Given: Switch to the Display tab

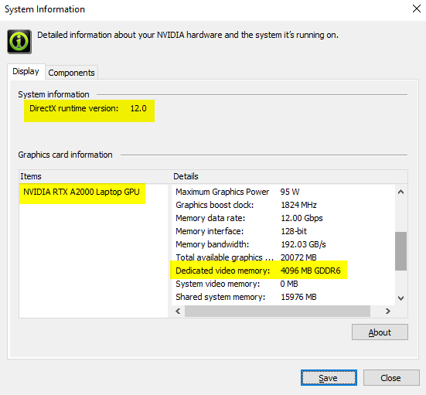Looking at the screenshot, I should click(x=26, y=71).
